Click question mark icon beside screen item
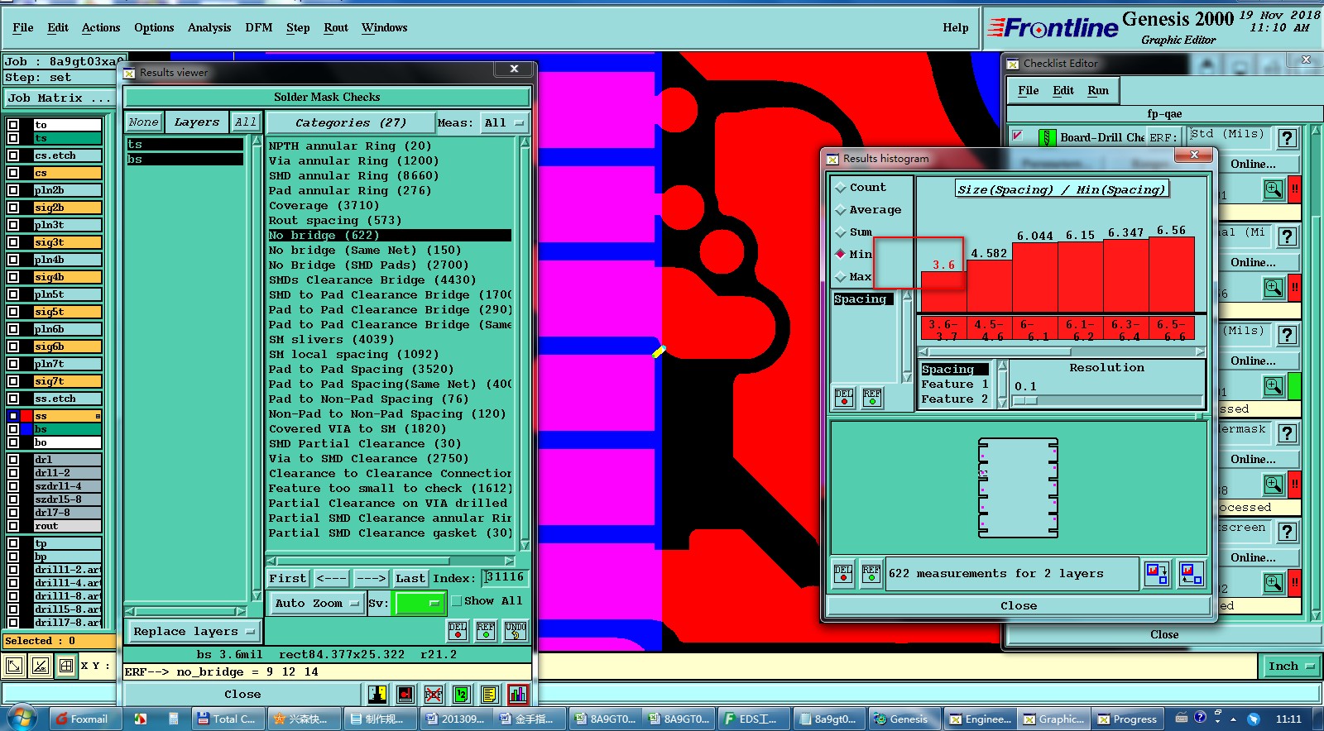 click(1287, 532)
